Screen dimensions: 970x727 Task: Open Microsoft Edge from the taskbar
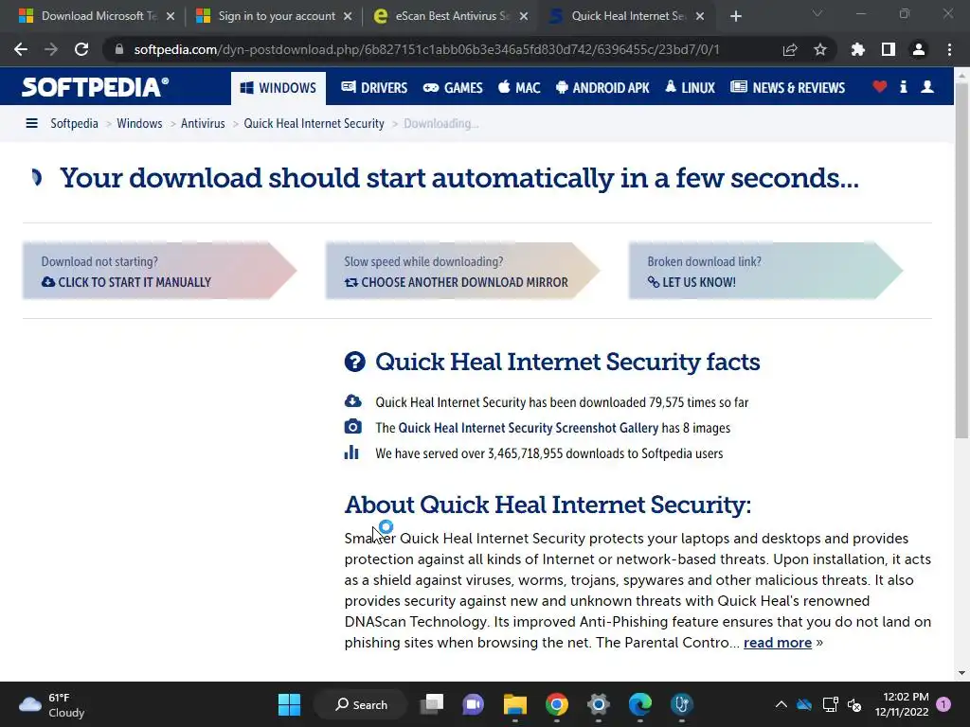639,704
